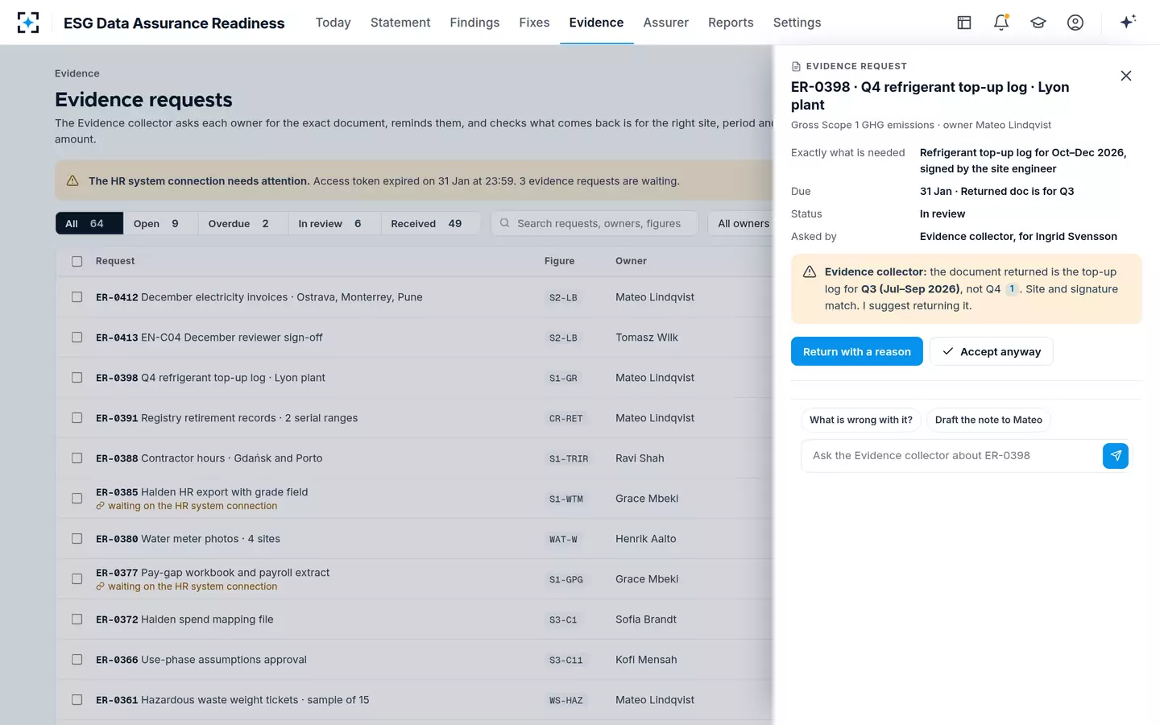Click the Figure column header
The height and width of the screenshot is (725, 1160).
pos(560,261)
